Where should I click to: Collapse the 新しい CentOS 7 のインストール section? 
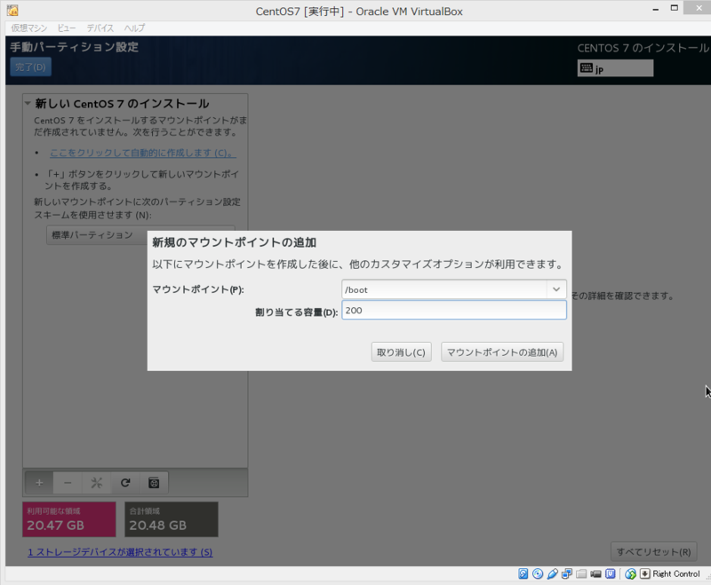tap(29, 103)
